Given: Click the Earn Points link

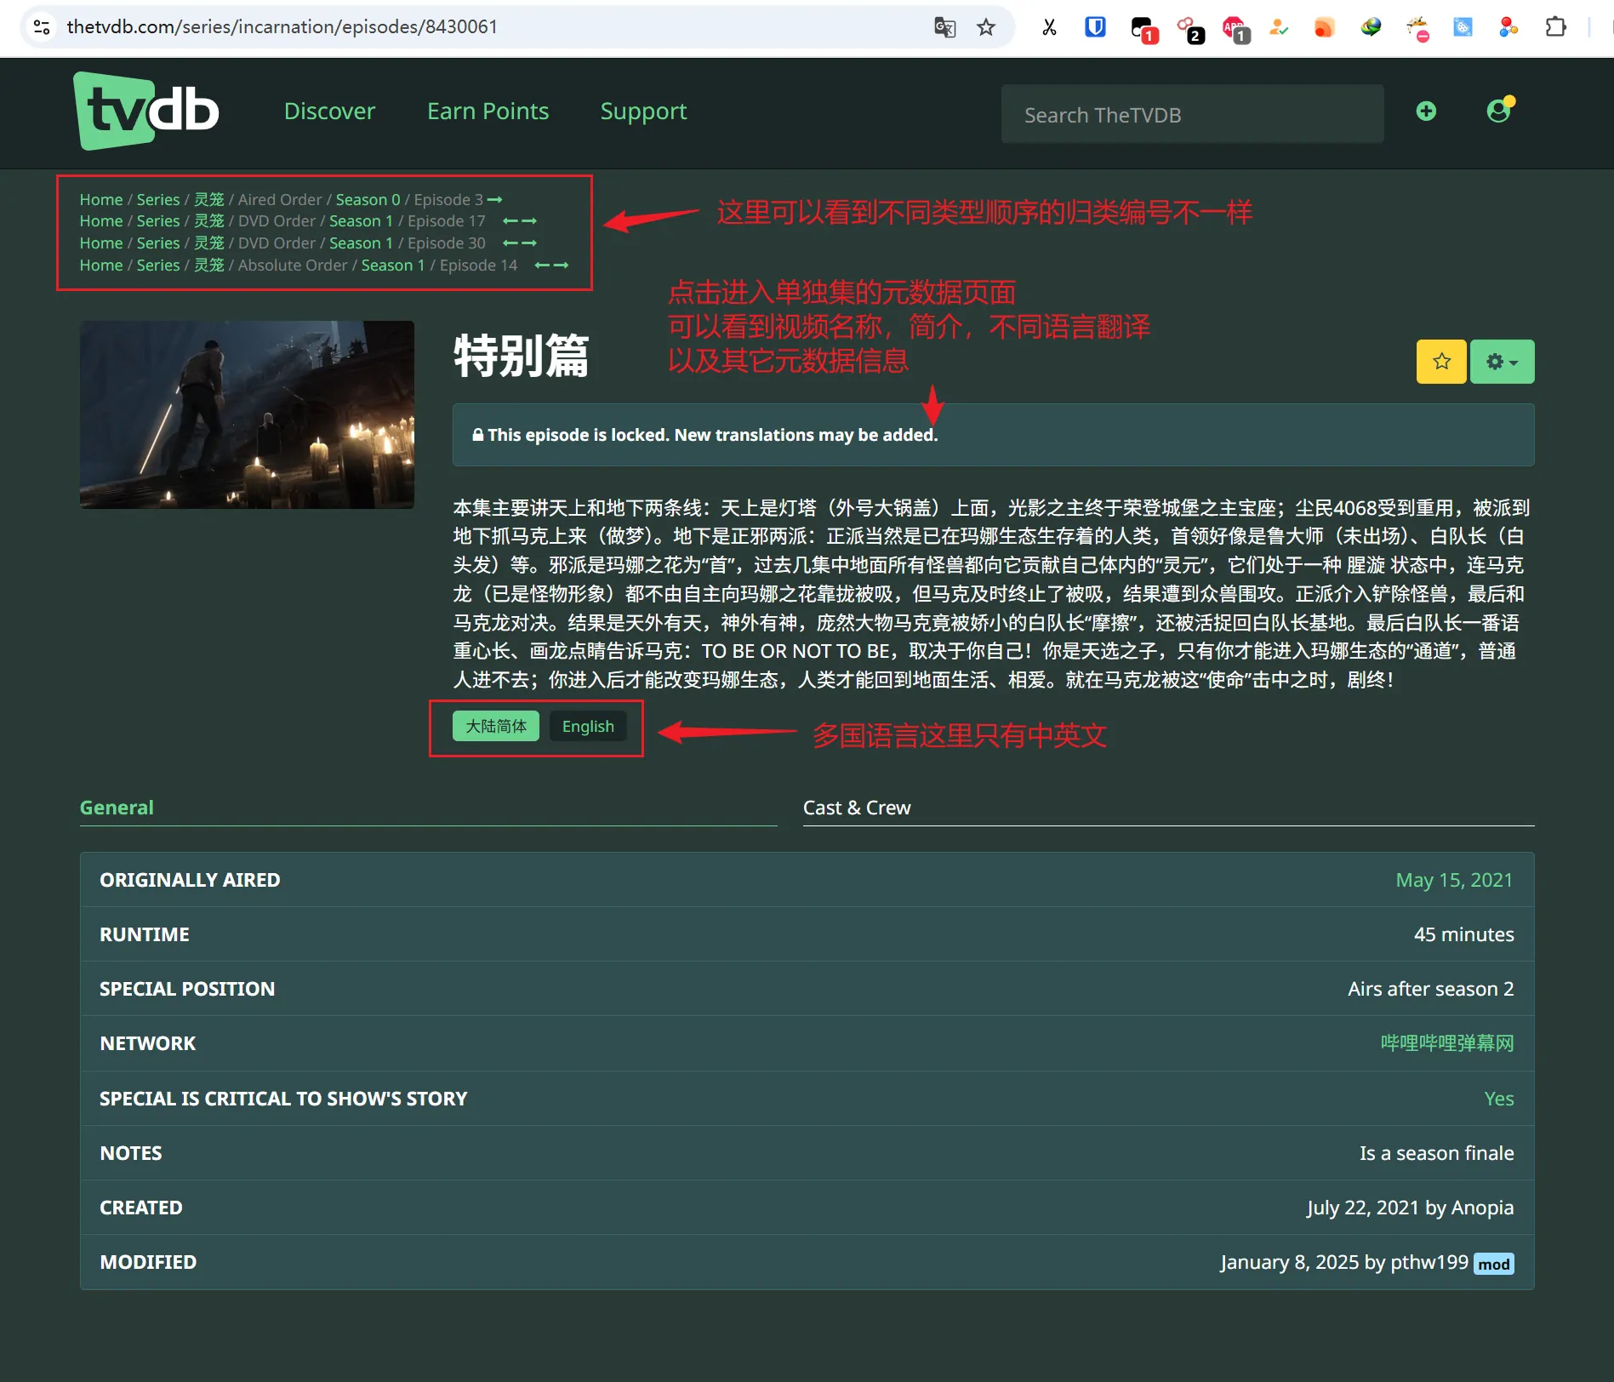Looking at the screenshot, I should (x=488, y=111).
